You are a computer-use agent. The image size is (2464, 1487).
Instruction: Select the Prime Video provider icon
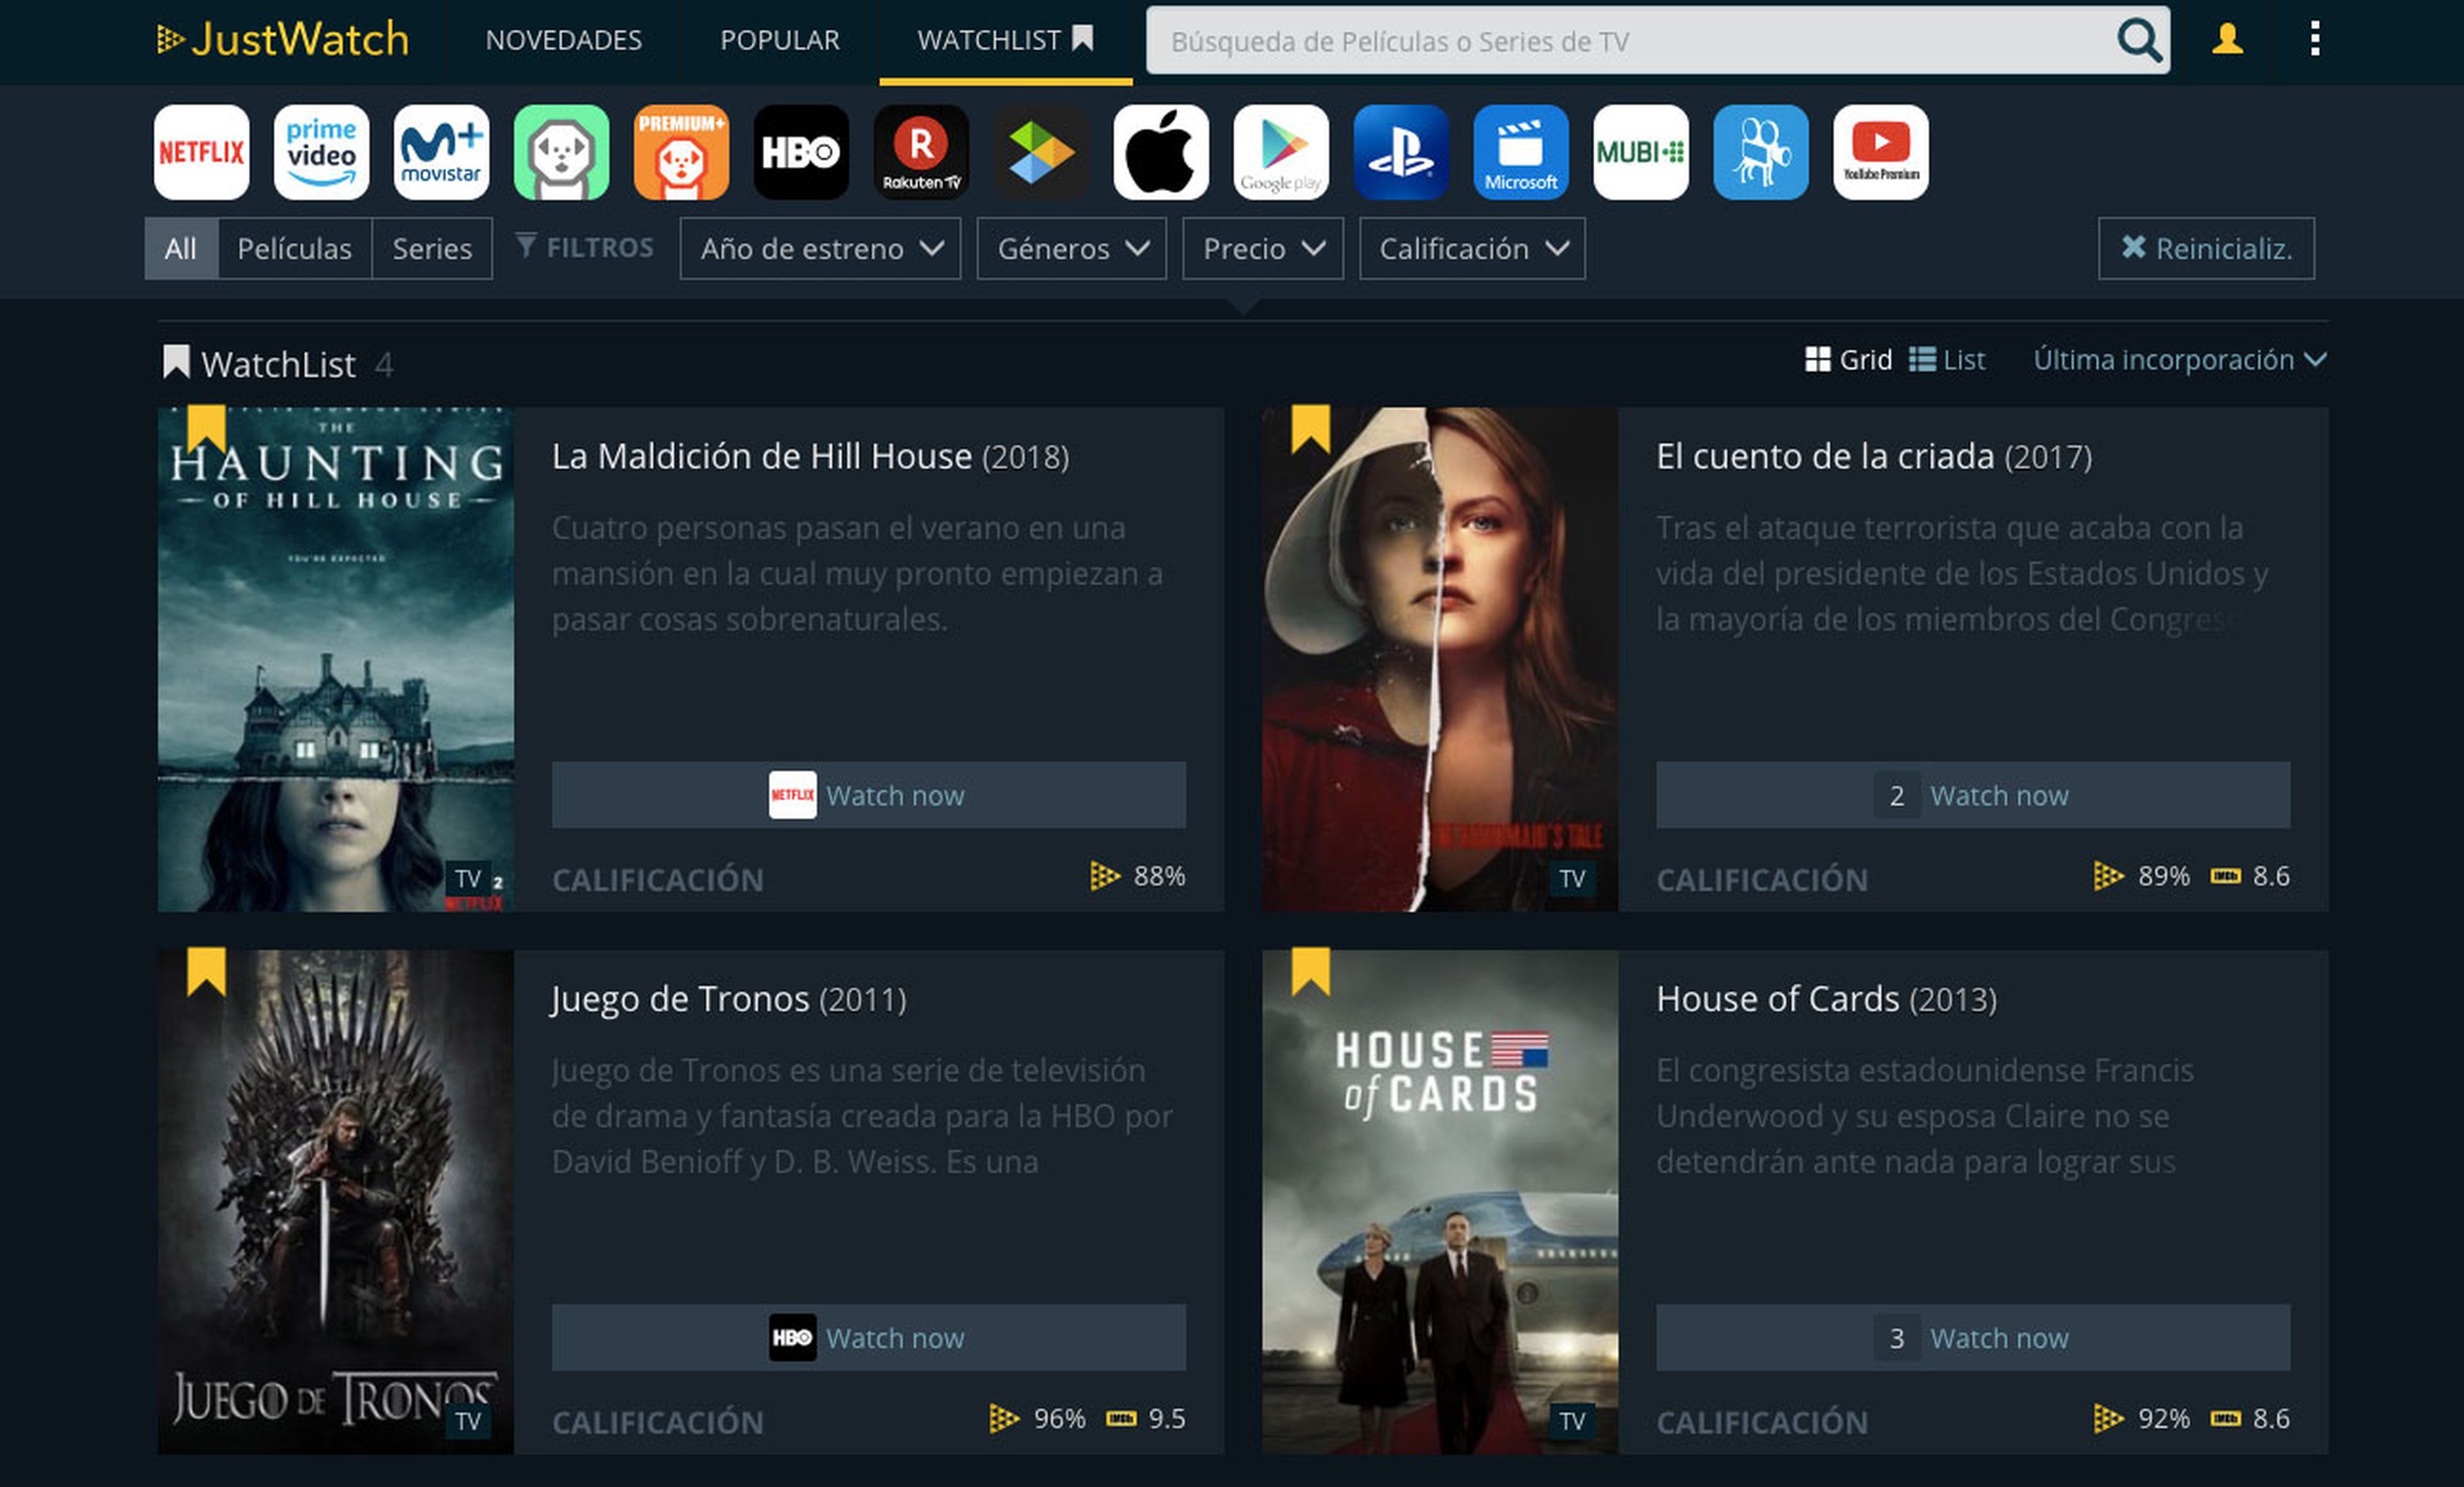click(321, 152)
